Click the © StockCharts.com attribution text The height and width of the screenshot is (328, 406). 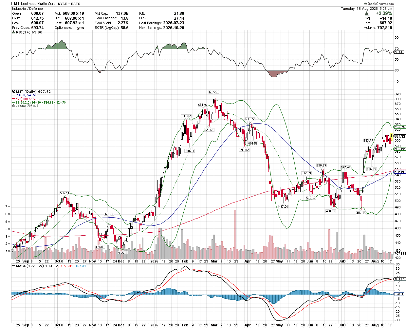tap(379, 4)
